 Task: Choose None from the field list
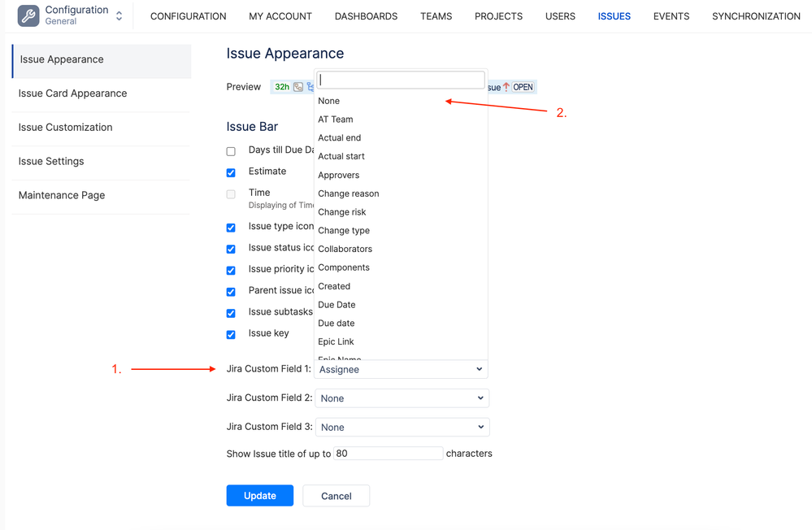point(401,101)
